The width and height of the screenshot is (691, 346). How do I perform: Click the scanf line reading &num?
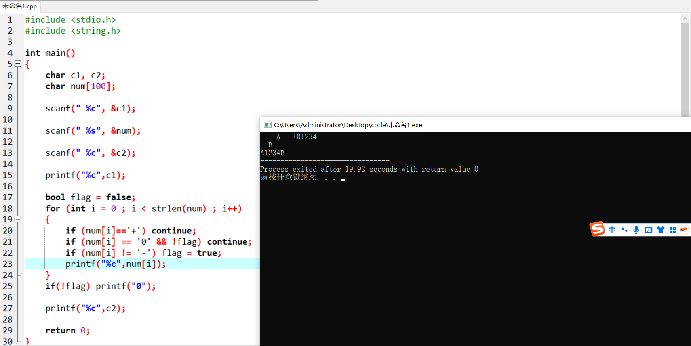93,131
